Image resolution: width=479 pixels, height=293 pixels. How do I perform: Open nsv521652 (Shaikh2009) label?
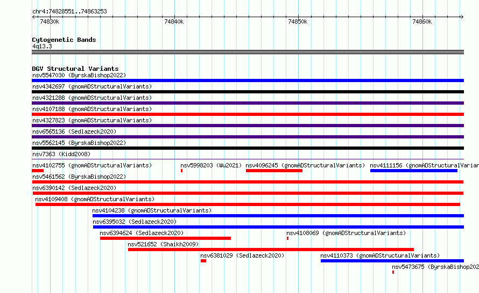pos(163,244)
